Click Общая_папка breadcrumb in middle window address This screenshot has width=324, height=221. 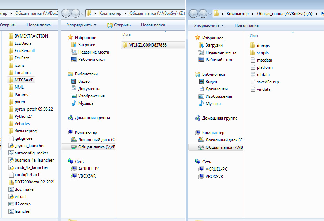(x=157, y=14)
